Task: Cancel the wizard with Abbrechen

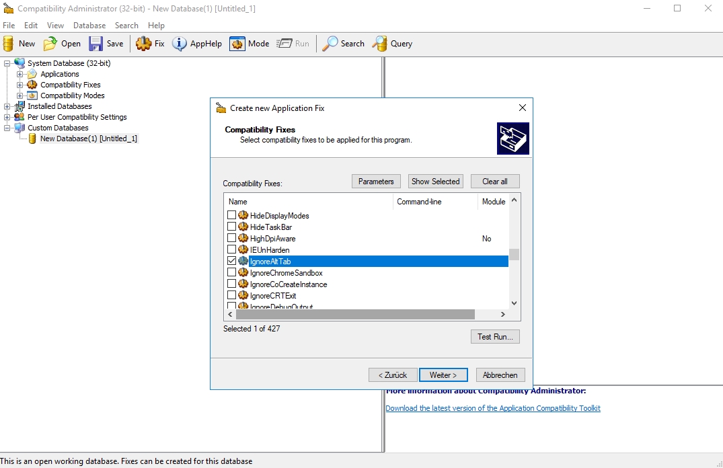Action: pyautogui.click(x=500, y=375)
